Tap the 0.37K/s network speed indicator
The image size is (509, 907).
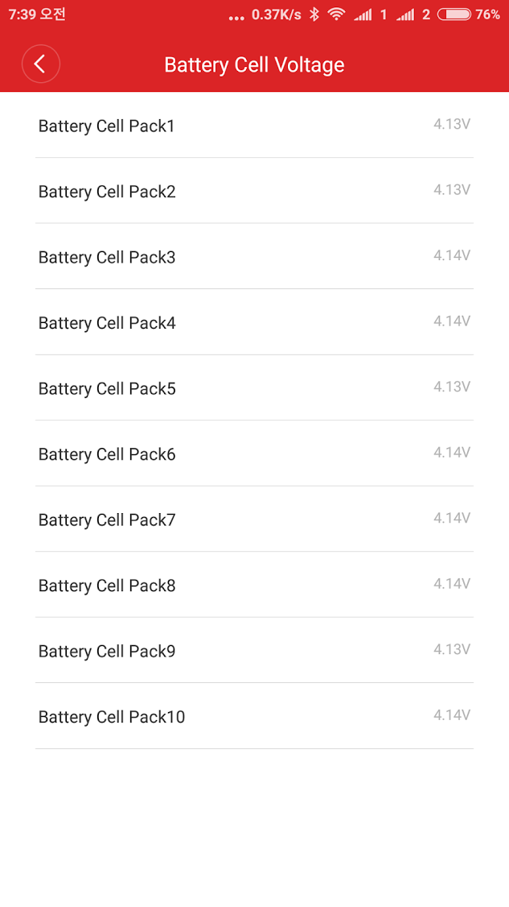coord(276,14)
